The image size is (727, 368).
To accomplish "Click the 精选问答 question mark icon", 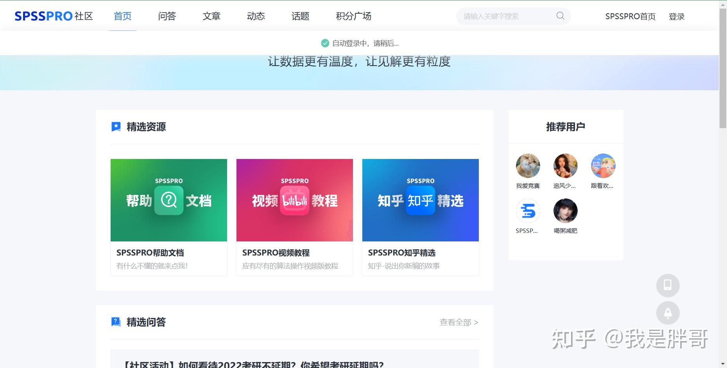I will 116,322.
